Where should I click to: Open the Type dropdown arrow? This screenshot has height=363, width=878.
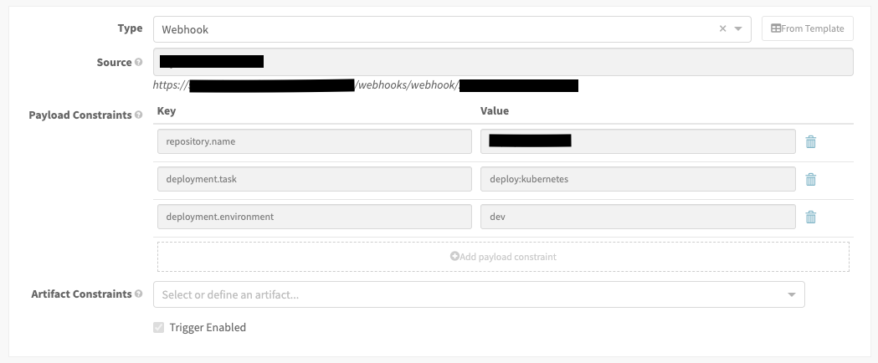coord(738,28)
